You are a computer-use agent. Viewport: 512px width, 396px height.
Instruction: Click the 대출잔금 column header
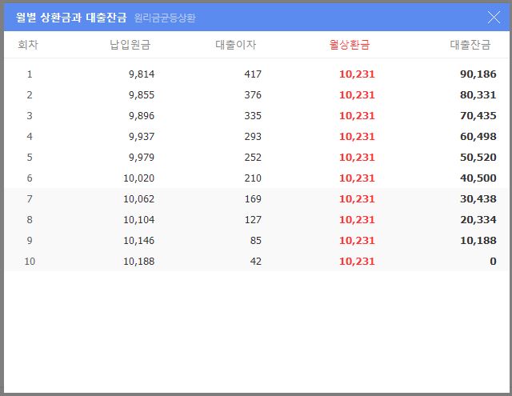(470, 45)
